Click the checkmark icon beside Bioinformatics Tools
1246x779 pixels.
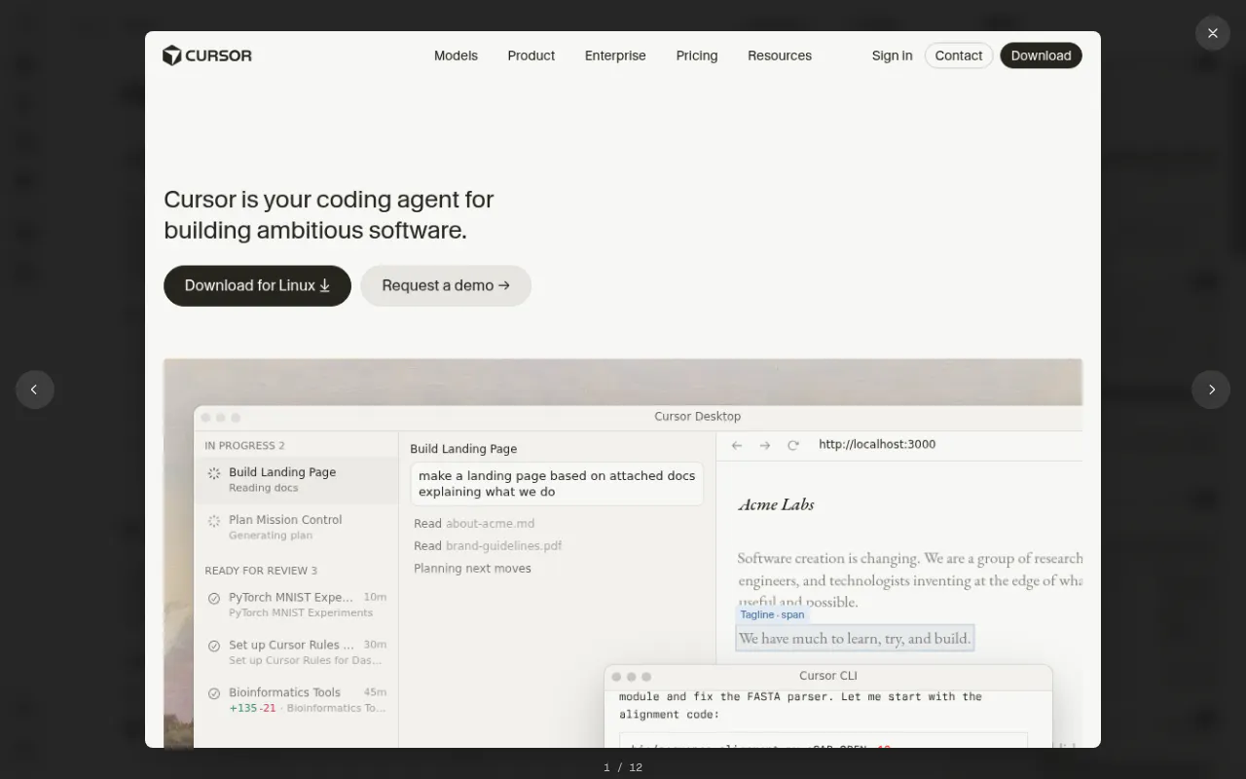point(214,693)
